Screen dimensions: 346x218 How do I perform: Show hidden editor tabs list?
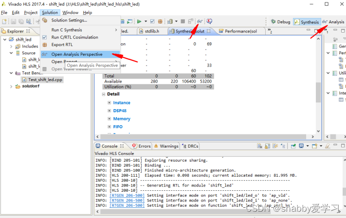coord(270,31)
